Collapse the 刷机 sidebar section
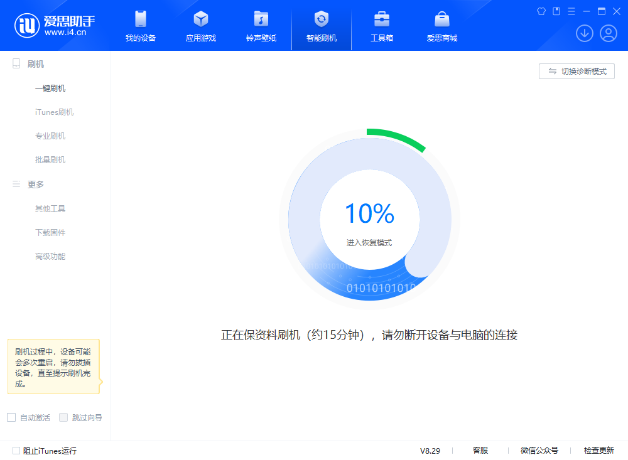 click(35, 63)
